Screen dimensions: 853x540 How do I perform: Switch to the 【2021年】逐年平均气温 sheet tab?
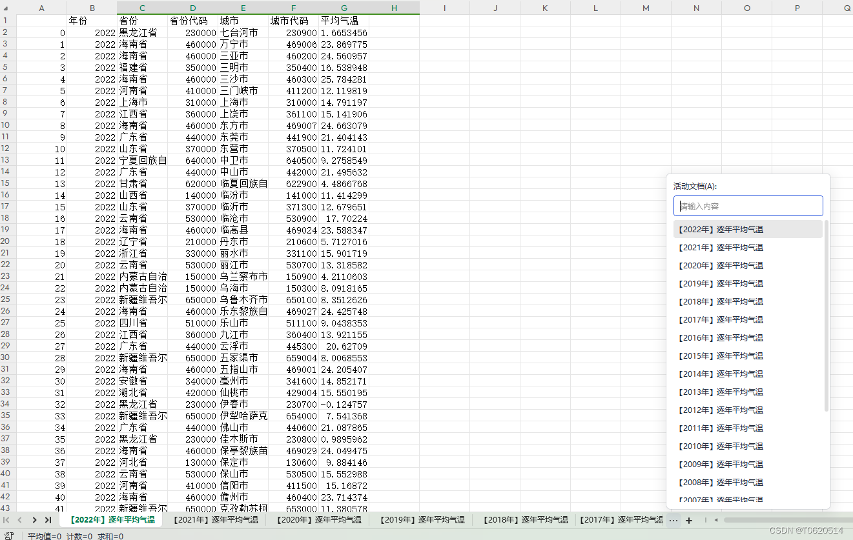214,520
